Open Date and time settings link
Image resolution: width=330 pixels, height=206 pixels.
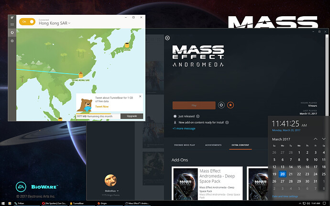pos(285,196)
